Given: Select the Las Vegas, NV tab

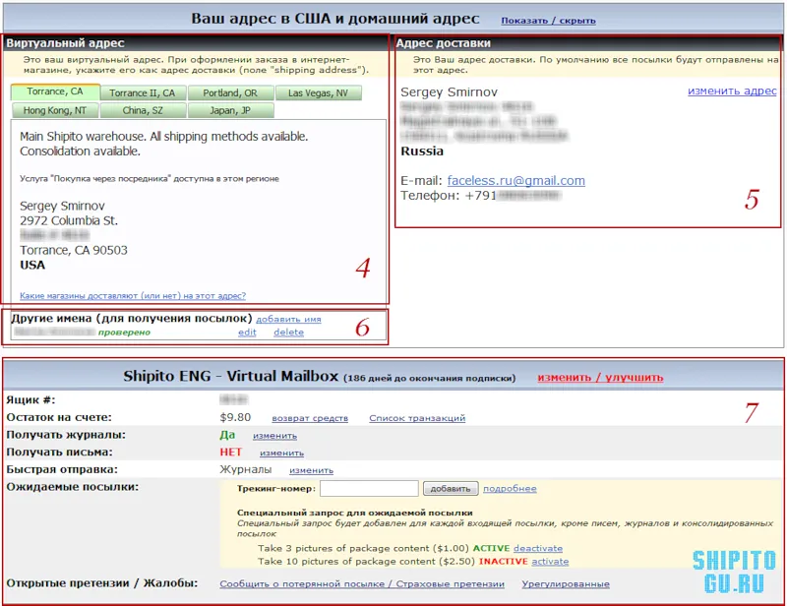Looking at the screenshot, I should (x=318, y=92).
